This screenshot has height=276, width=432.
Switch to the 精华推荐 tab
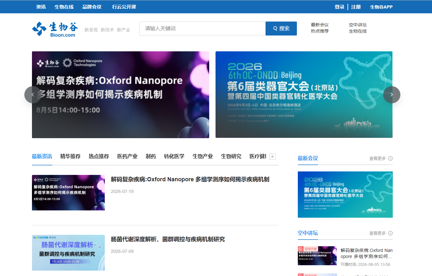point(70,157)
